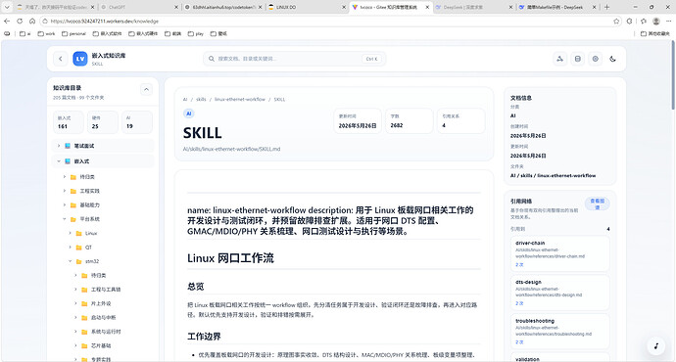Click the blue LV logo icon
Viewport: 676px width, 362px height.
[79, 59]
